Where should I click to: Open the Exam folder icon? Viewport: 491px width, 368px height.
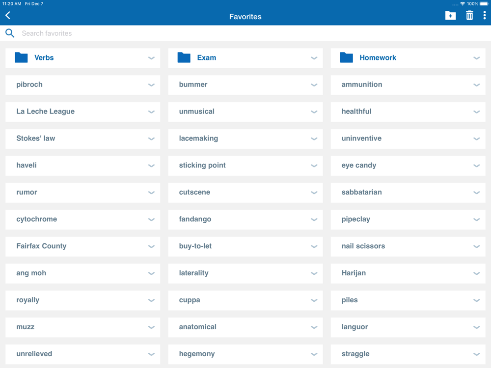pos(184,57)
